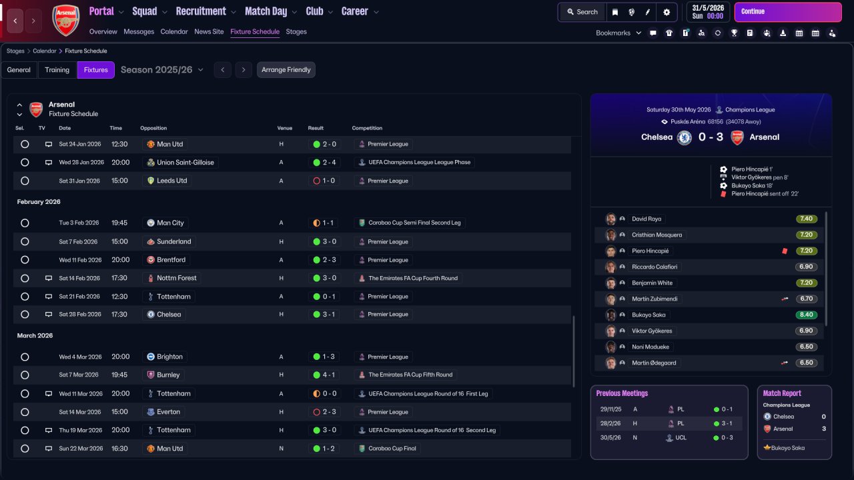Click the Arsenal crest in the match scoreline
This screenshot has height=480, width=854.
coord(737,137)
